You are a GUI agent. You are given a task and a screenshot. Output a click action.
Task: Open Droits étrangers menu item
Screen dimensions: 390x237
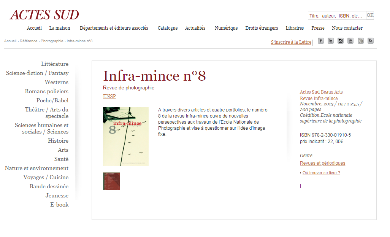[262, 28]
